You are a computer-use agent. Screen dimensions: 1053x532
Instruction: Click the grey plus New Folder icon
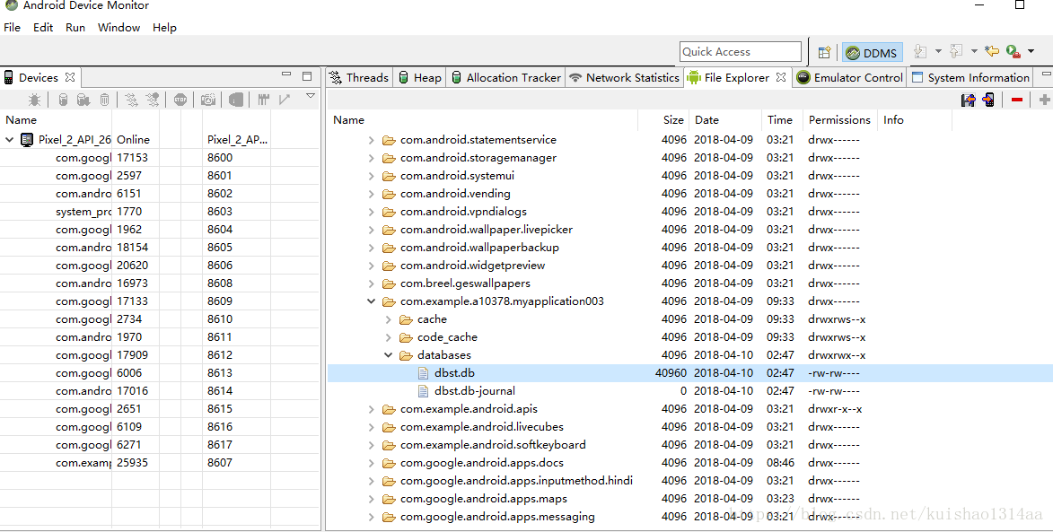[1044, 100]
